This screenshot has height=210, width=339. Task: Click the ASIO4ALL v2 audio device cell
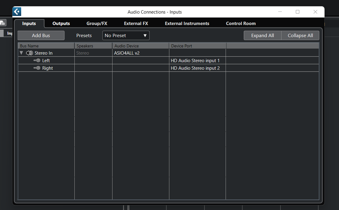(141, 53)
